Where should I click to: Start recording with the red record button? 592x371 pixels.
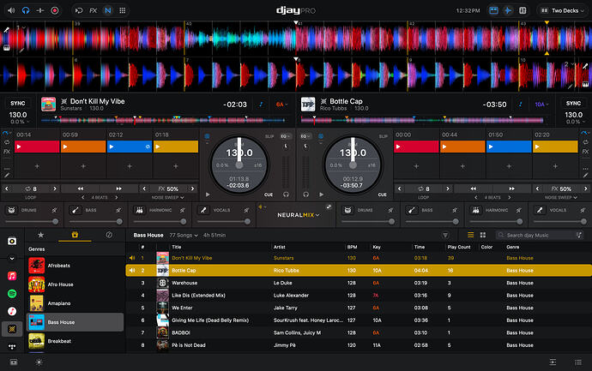click(55, 10)
